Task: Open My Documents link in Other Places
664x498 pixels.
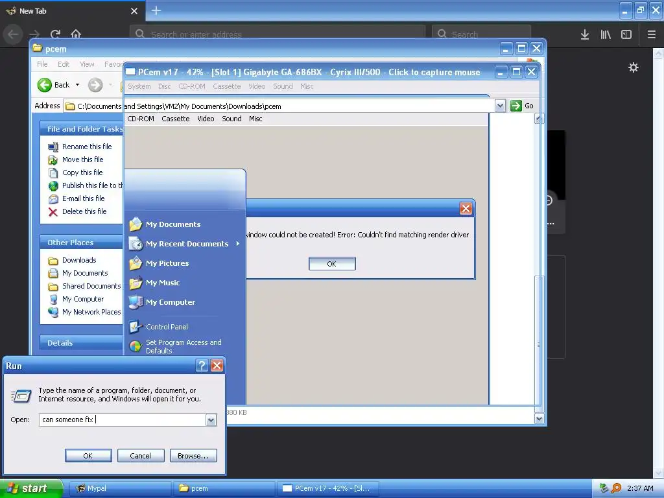Action: [x=85, y=273]
